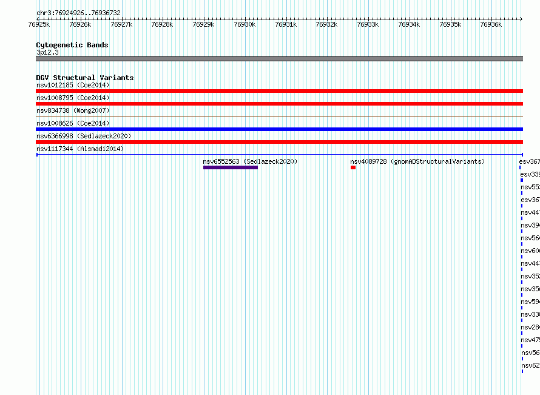Click the 76928k ruler label
540x395 pixels.
tap(162, 24)
